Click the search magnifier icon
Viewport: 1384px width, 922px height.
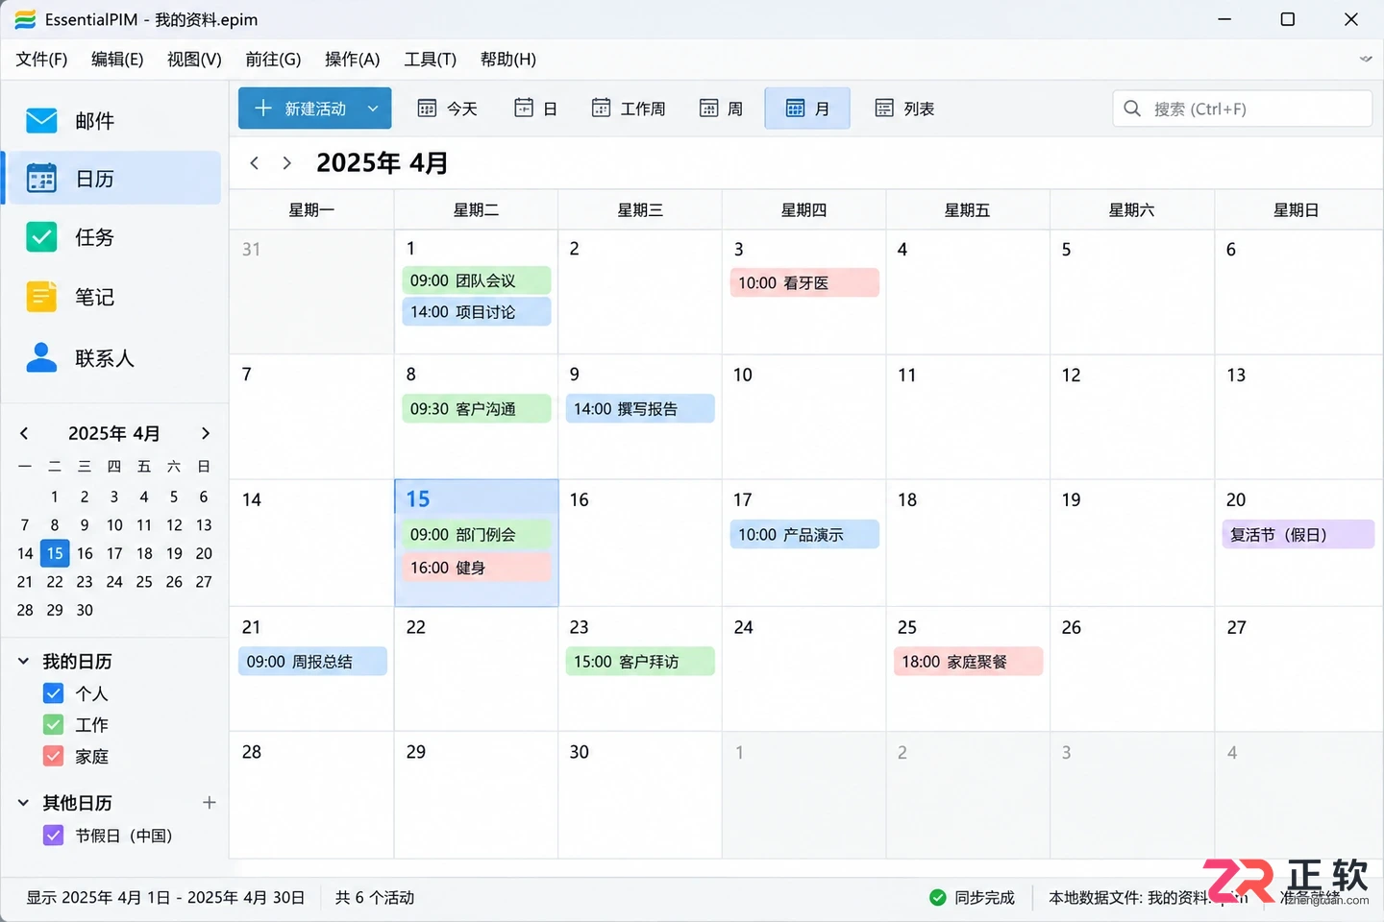pyautogui.click(x=1132, y=109)
